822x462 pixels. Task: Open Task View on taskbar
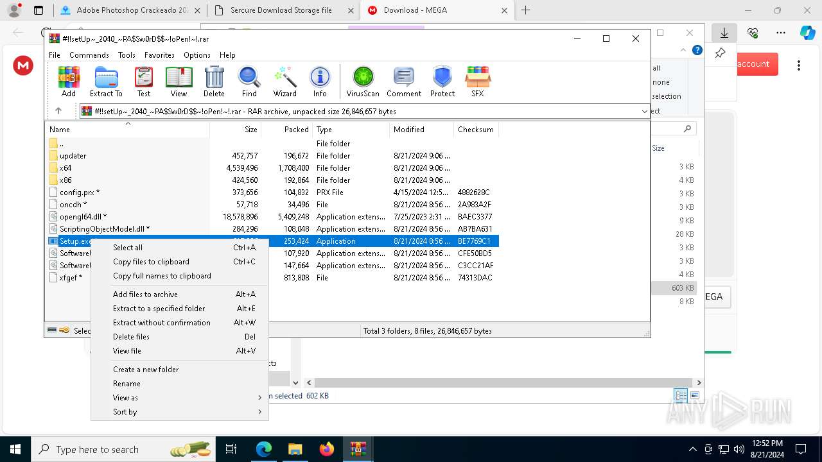point(231,449)
